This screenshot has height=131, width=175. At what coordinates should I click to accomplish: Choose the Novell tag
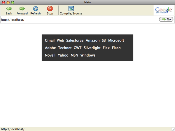click(x=50, y=55)
